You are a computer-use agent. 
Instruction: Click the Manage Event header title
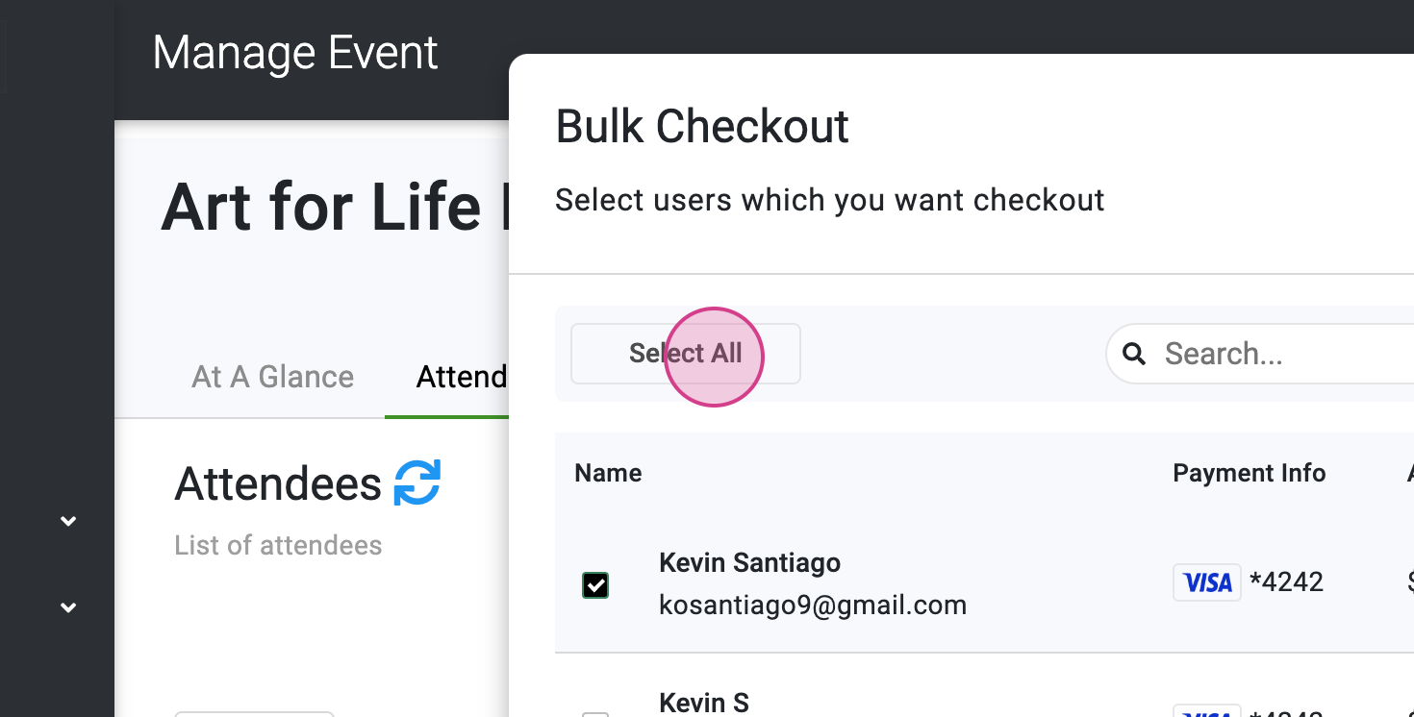295,53
